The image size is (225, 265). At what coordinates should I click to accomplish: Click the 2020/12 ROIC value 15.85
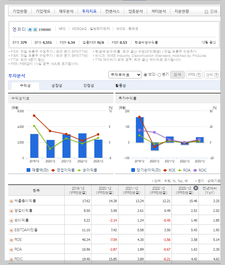click(x=113, y=259)
